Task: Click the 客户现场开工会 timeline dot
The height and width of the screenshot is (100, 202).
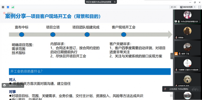Action: pos(124,35)
